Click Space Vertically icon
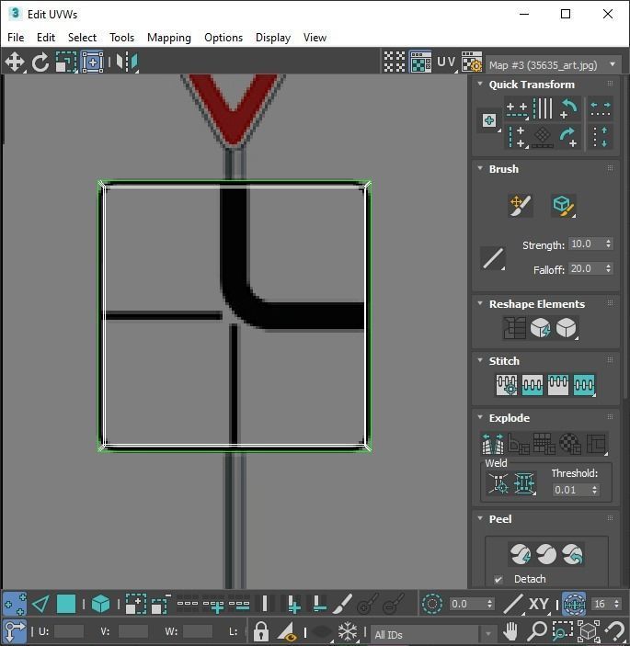Viewport: 630px width, 646px height. (601, 137)
